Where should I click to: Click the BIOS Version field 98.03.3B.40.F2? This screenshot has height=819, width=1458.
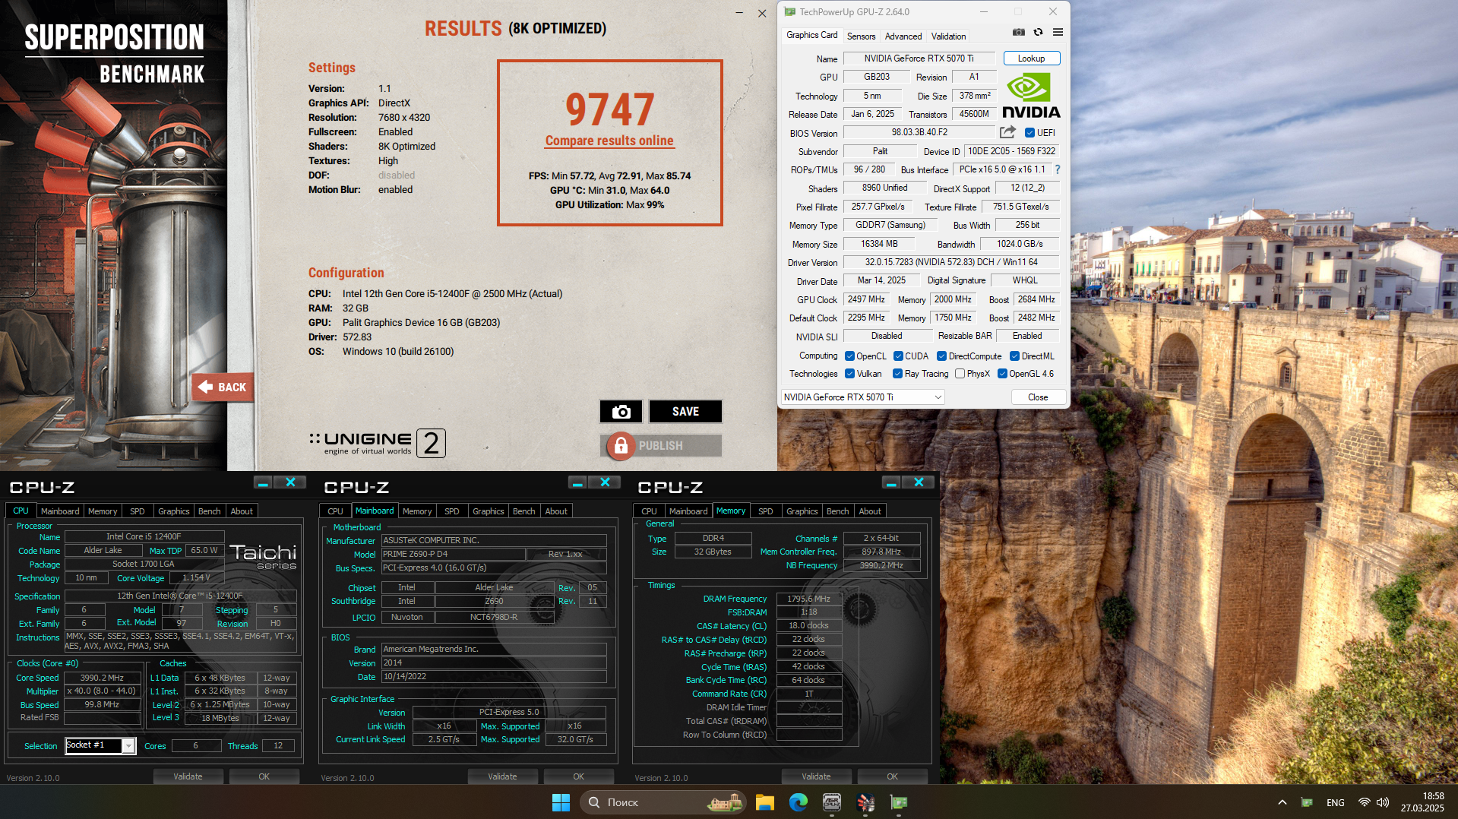point(919,132)
